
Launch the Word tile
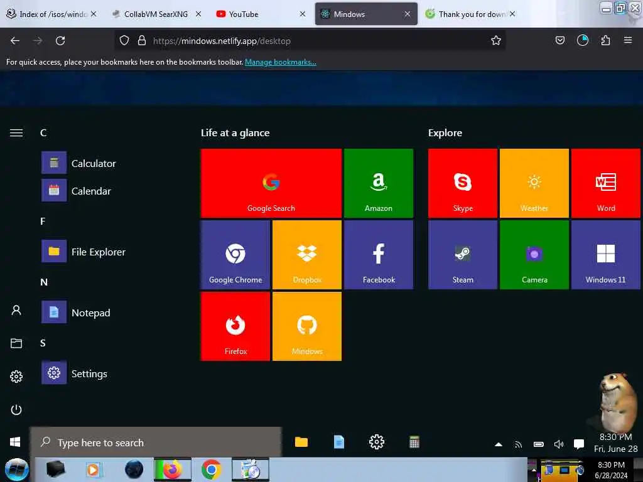(x=606, y=183)
